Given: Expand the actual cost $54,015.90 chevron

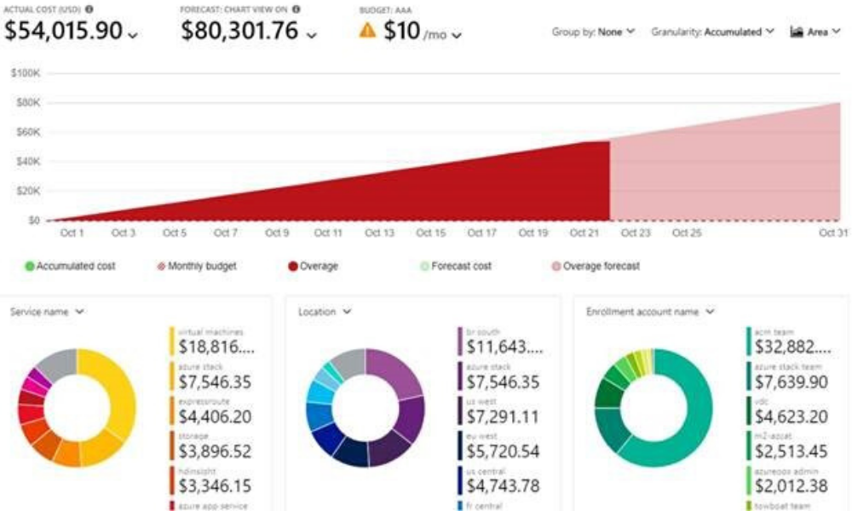Looking at the screenshot, I should pos(133,35).
